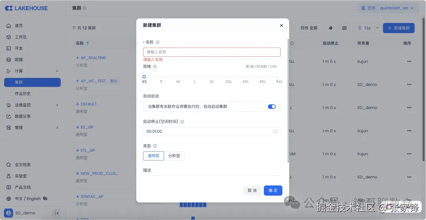
Task: Click the XS slider handle
Action: click(144, 77)
